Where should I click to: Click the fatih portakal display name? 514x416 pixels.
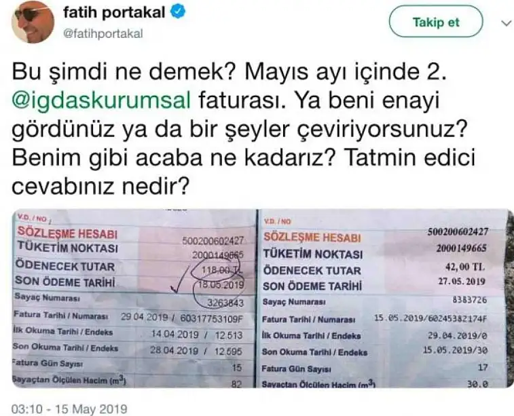(114, 12)
